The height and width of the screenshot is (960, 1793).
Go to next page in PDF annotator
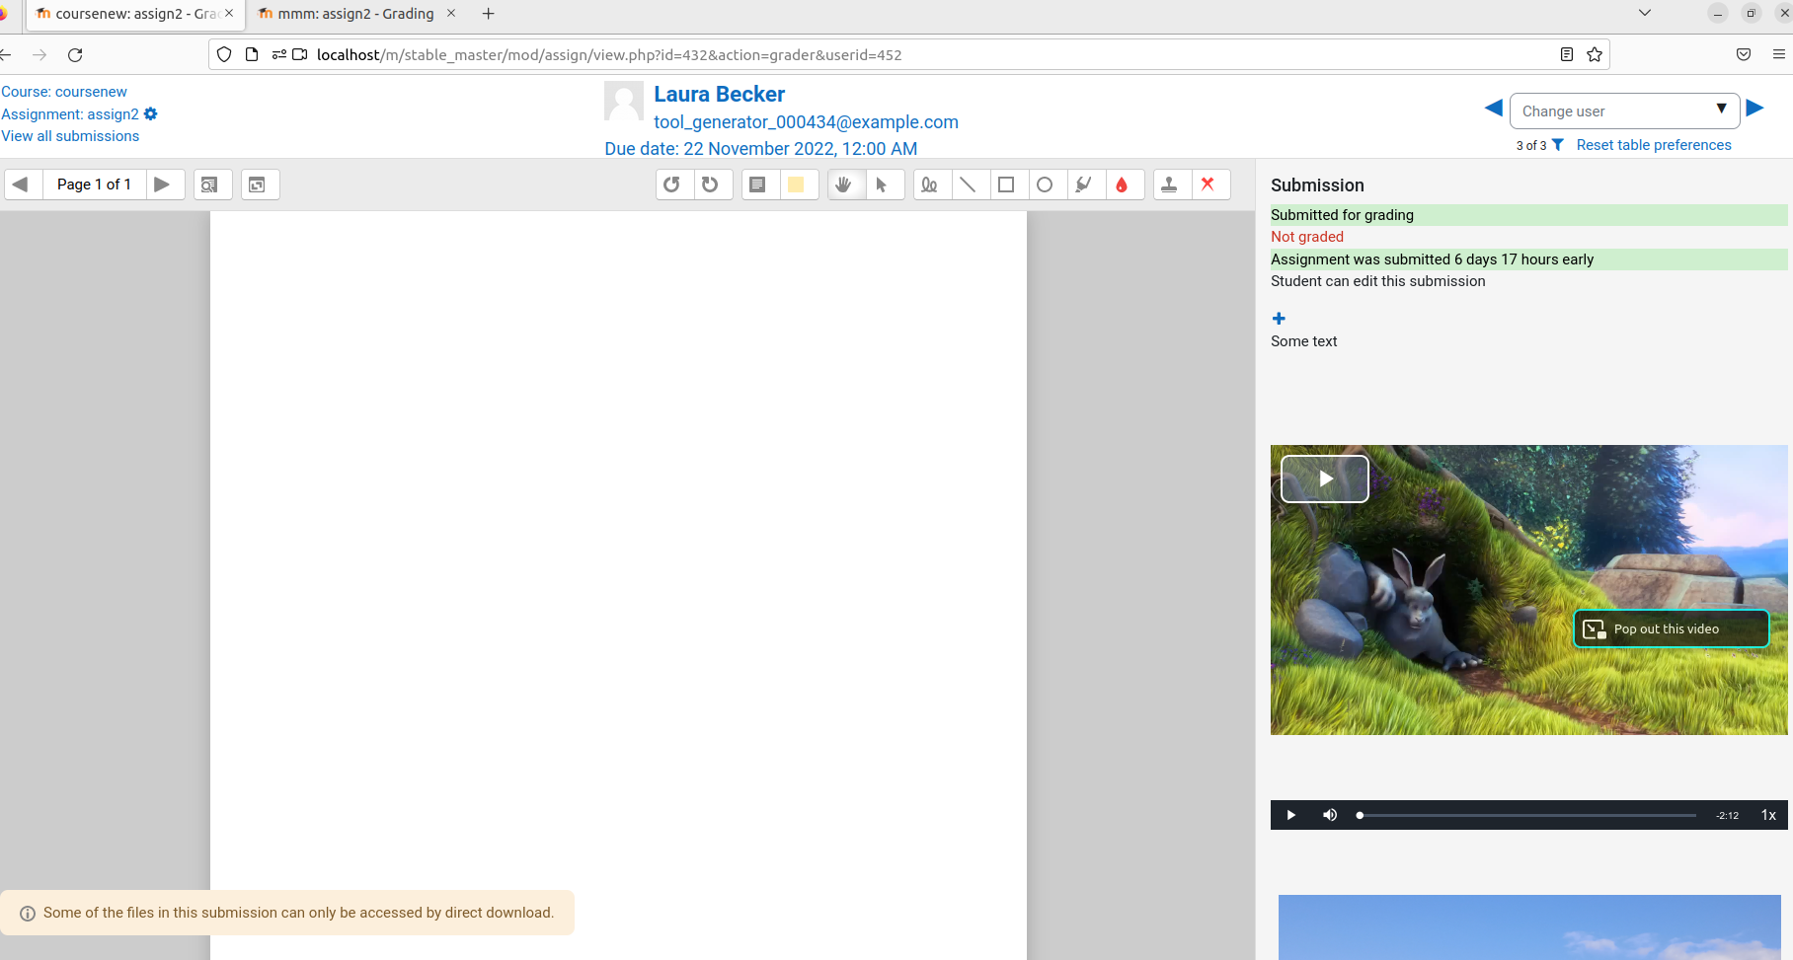click(165, 185)
